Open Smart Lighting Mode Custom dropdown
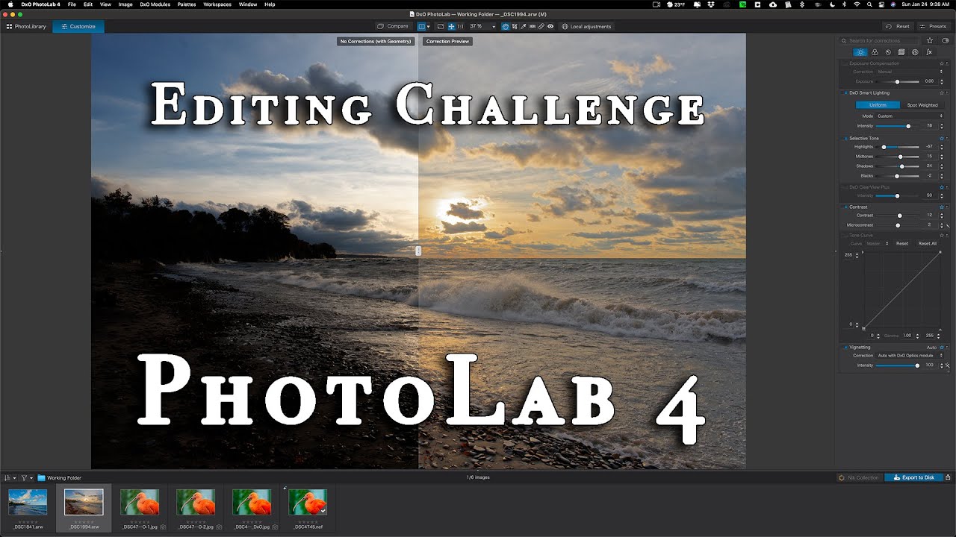Viewport: 956px width, 537px height. coord(909,116)
